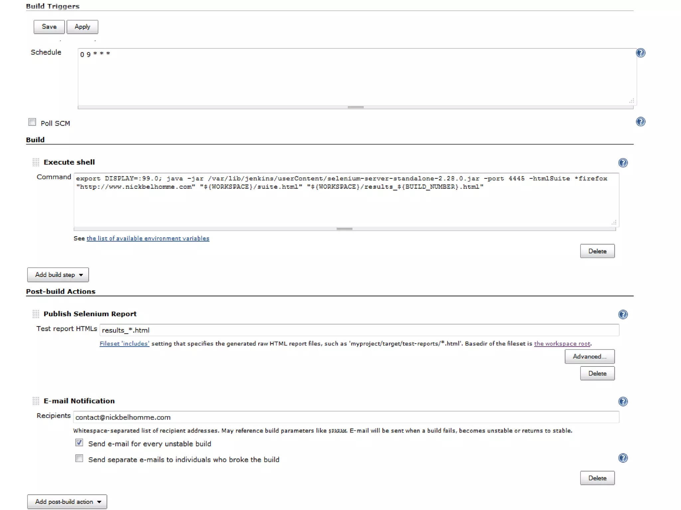Grab the Execute shell drag handle
This screenshot has width=681, height=510.
tap(36, 162)
